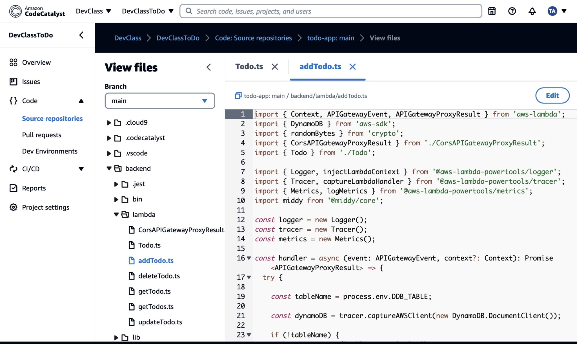
Task: Switch to the Todo.ts tab
Action: [x=249, y=67]
